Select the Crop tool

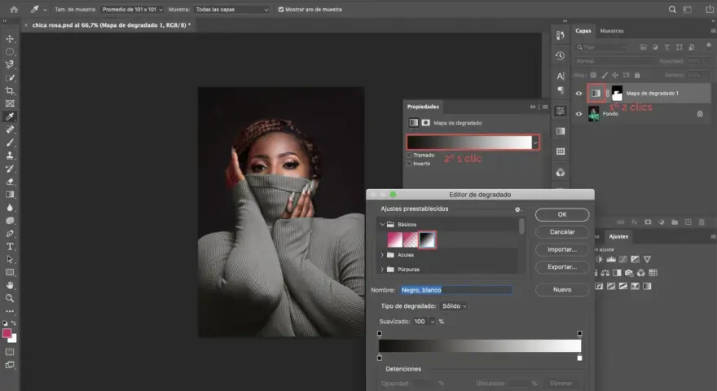pyautogui.click(x=10, y=90)
